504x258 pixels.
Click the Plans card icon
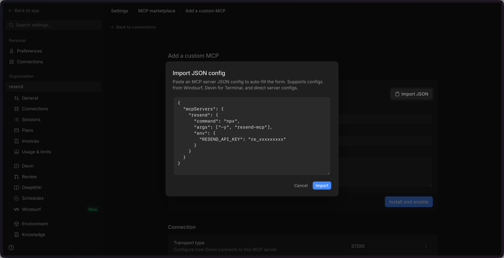16,130
